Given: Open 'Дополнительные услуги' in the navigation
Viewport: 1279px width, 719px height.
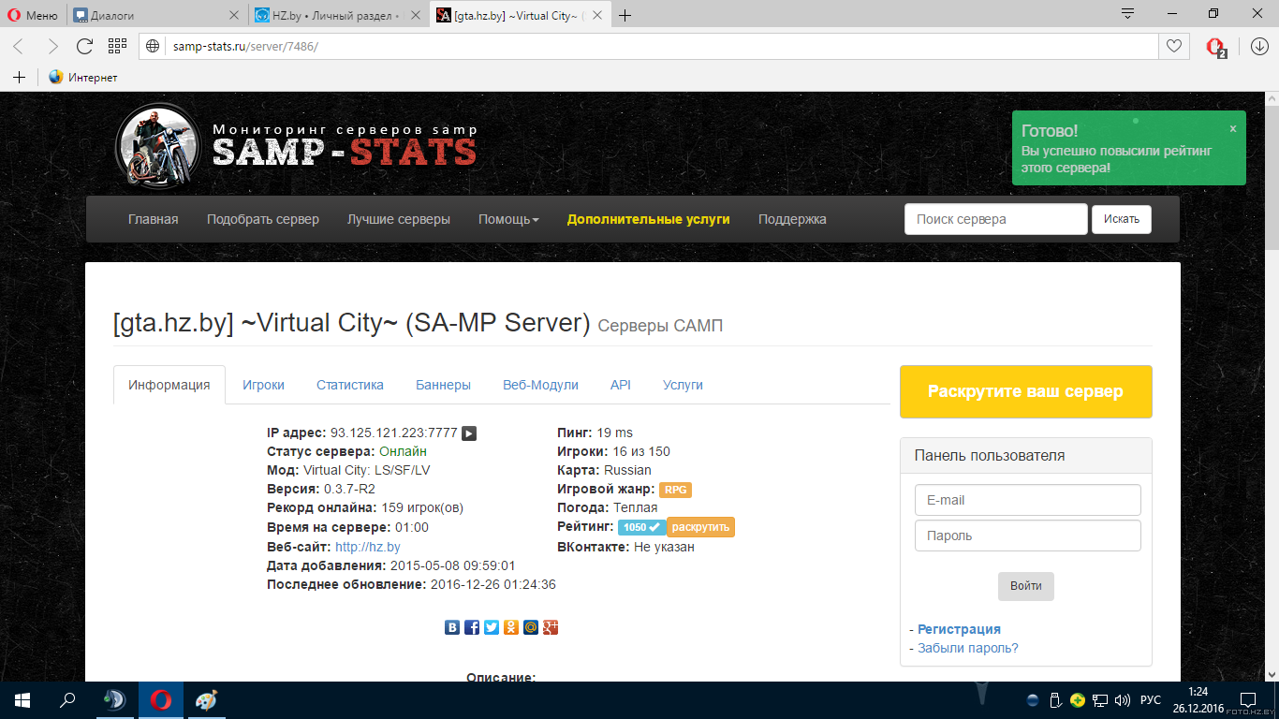Looking at the screenshot, I should [648, 219].
